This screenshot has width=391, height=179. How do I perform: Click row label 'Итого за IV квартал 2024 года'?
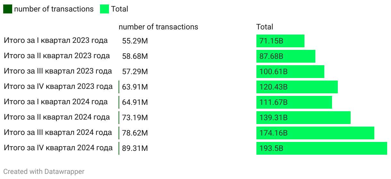point(58,148)
